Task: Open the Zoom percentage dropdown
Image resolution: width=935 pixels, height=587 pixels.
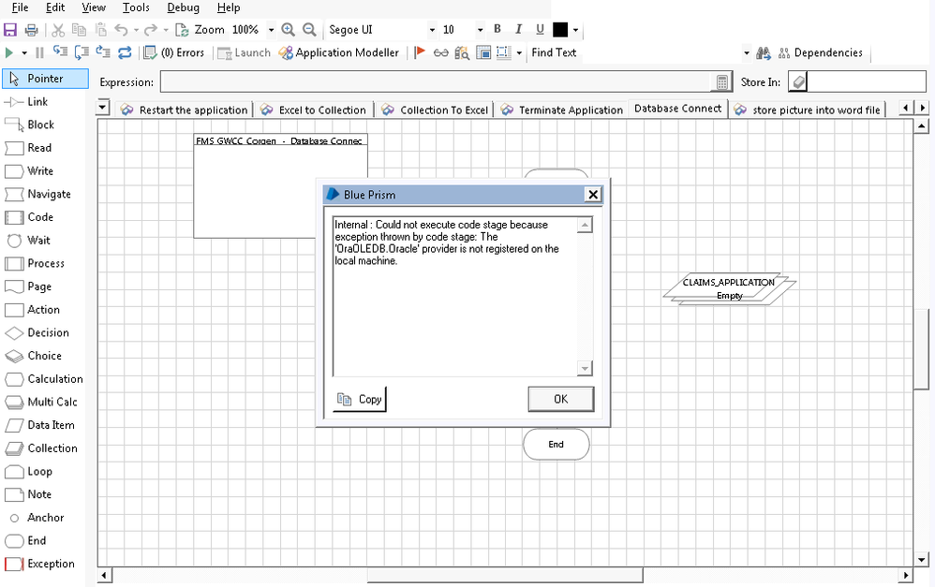Action: 271,30
